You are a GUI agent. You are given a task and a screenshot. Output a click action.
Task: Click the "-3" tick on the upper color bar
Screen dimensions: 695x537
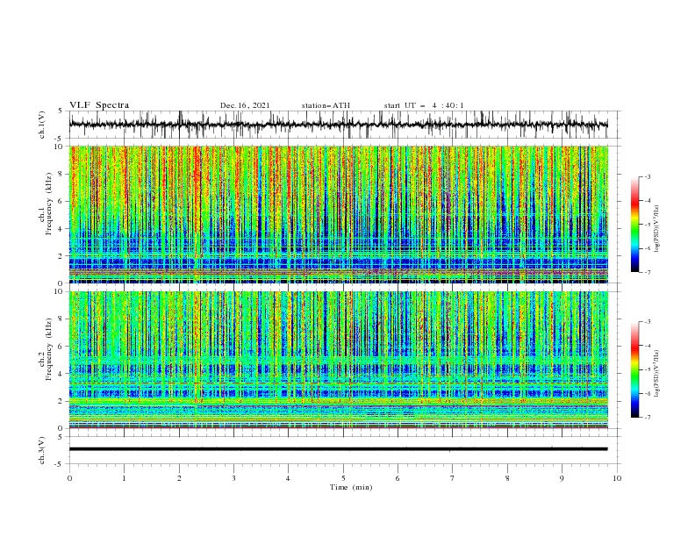coord(647,176)
